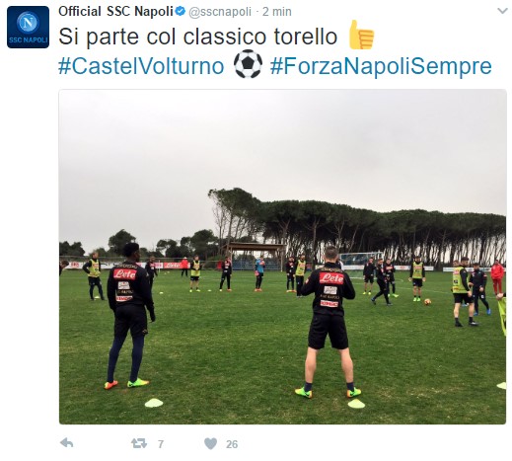Click the reply arrow icon
Viewport: 512px width, 461px height.
(67, 443)
